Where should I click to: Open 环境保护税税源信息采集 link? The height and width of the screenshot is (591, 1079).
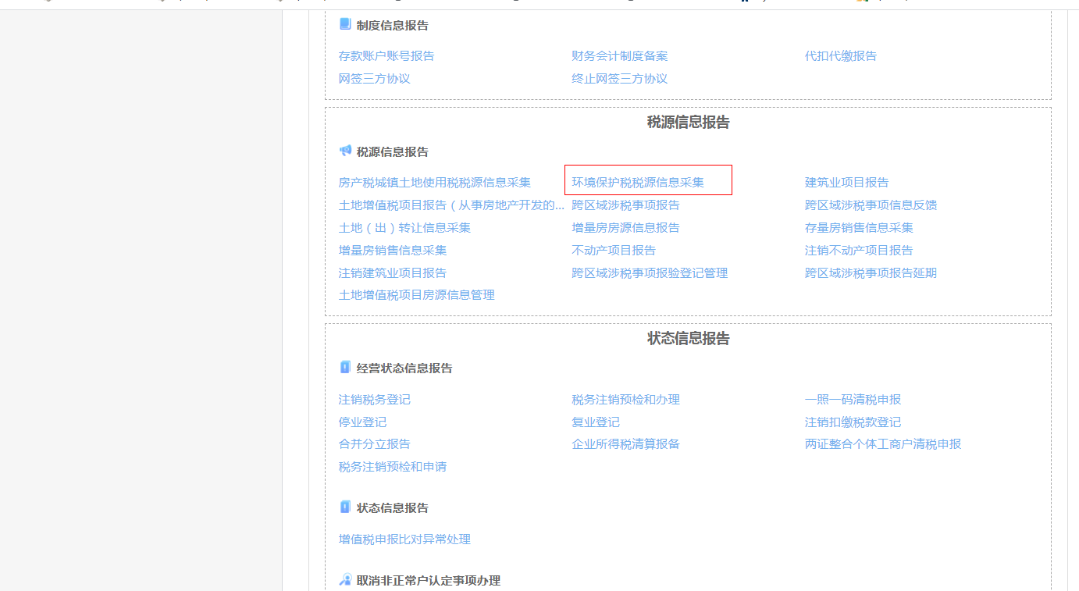[637, 183]
